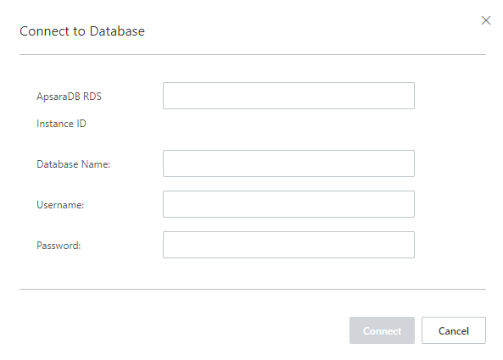The image size is (503, 360).
Task: Click the "Database Name:" label
Action: pyautogui.click(x=73, y=164)
